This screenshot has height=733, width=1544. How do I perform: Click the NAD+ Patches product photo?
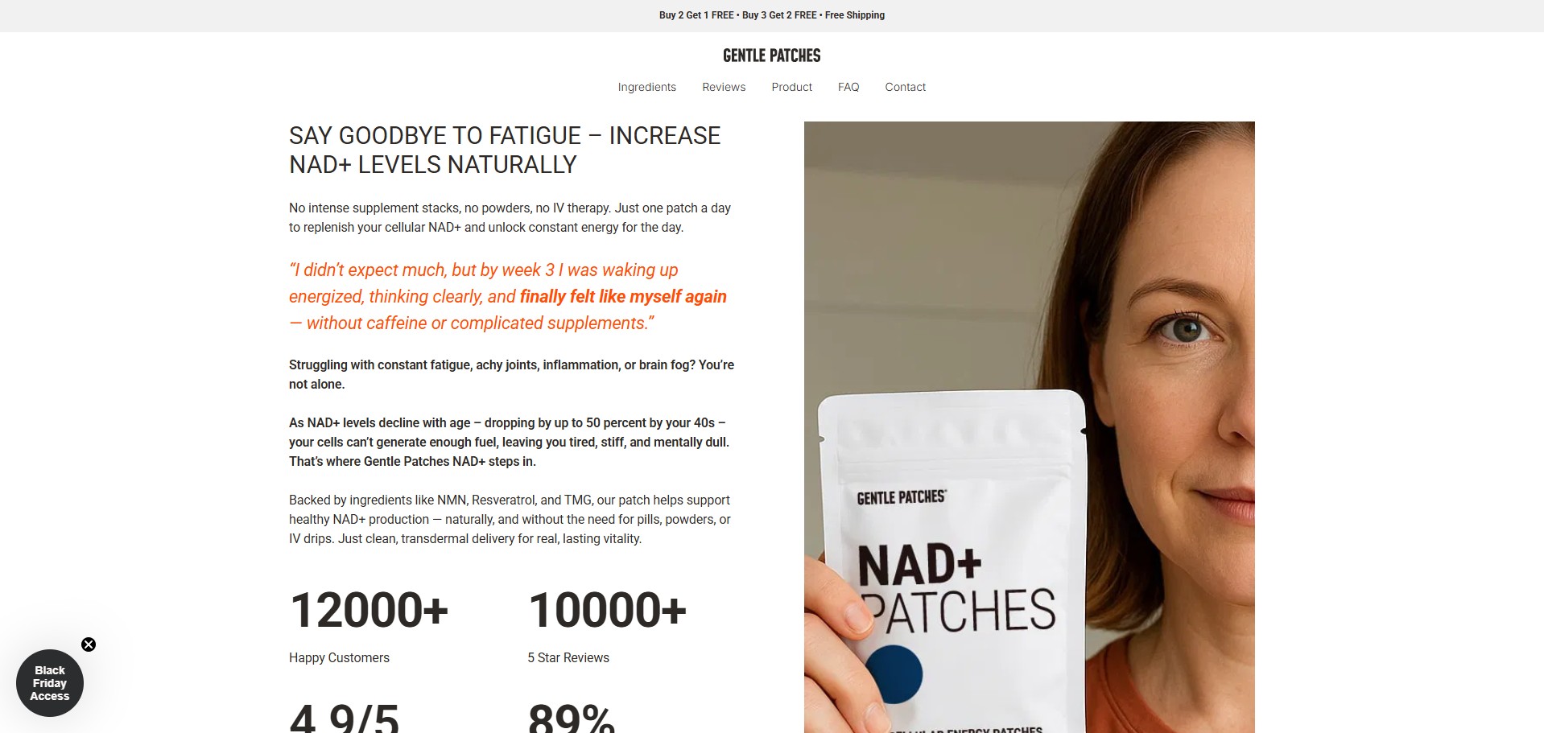(x=1029, y=427)
